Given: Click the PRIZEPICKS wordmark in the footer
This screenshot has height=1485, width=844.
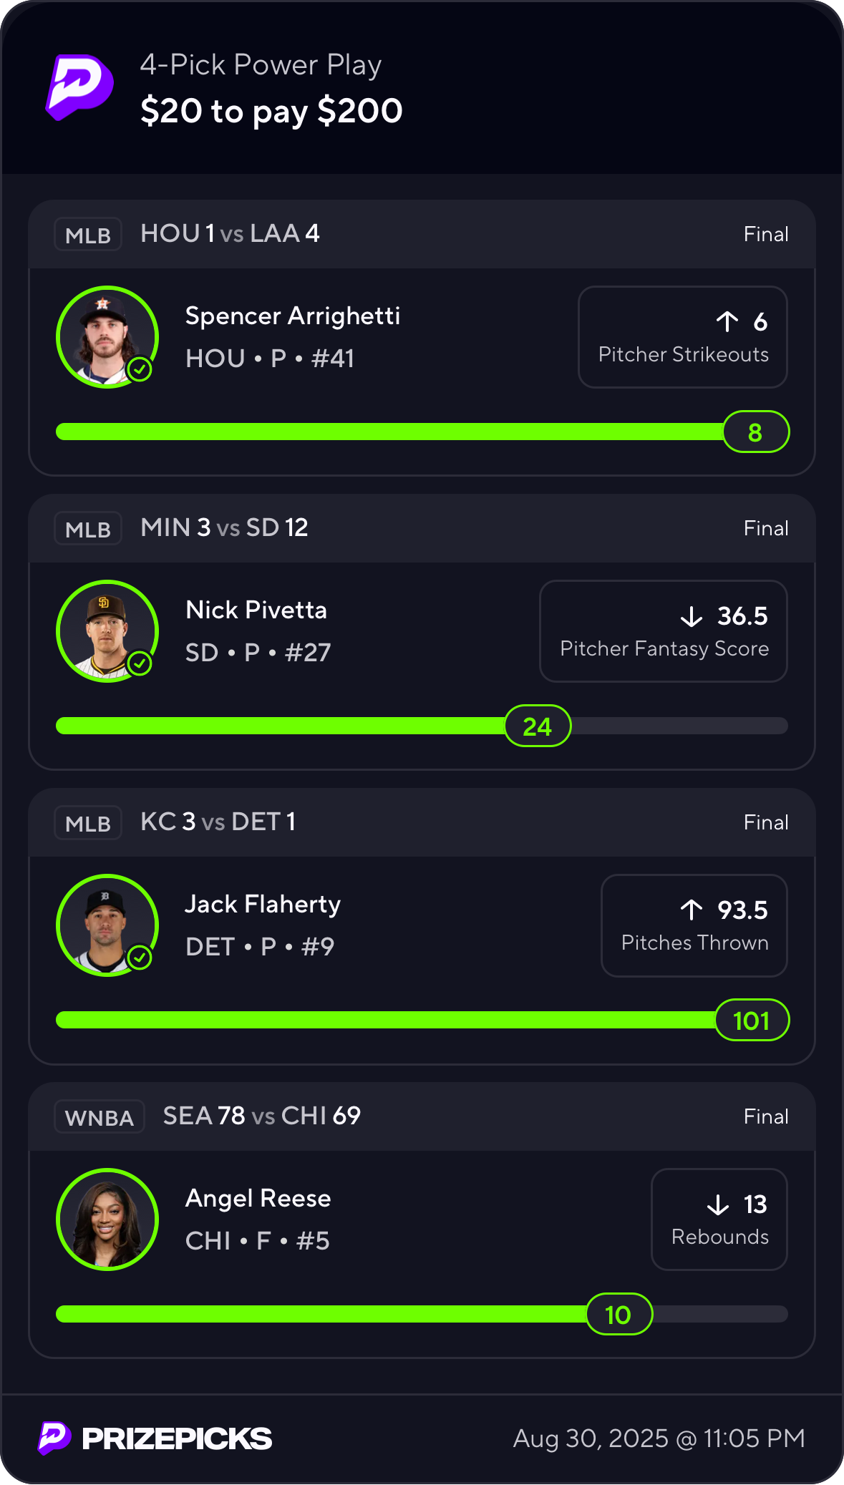Looking at the screenshot, I should 177,1438.
